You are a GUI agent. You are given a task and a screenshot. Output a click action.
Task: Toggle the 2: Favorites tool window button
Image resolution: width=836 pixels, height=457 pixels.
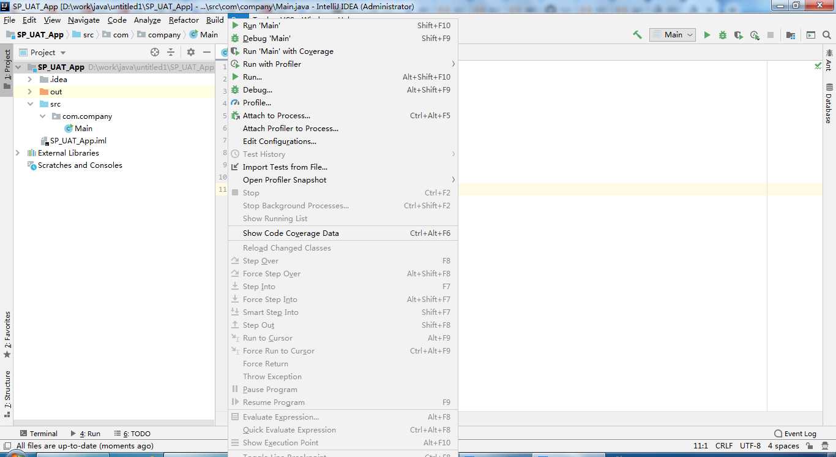7,335
